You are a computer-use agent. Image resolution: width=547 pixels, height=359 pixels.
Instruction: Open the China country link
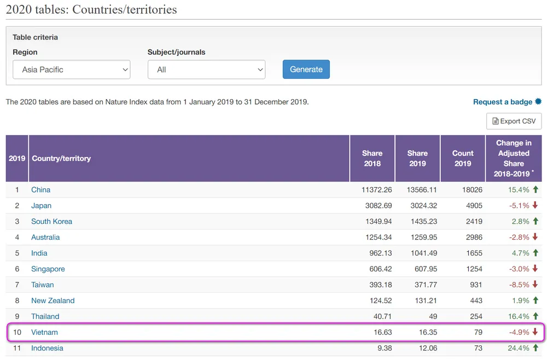[41, 190]
